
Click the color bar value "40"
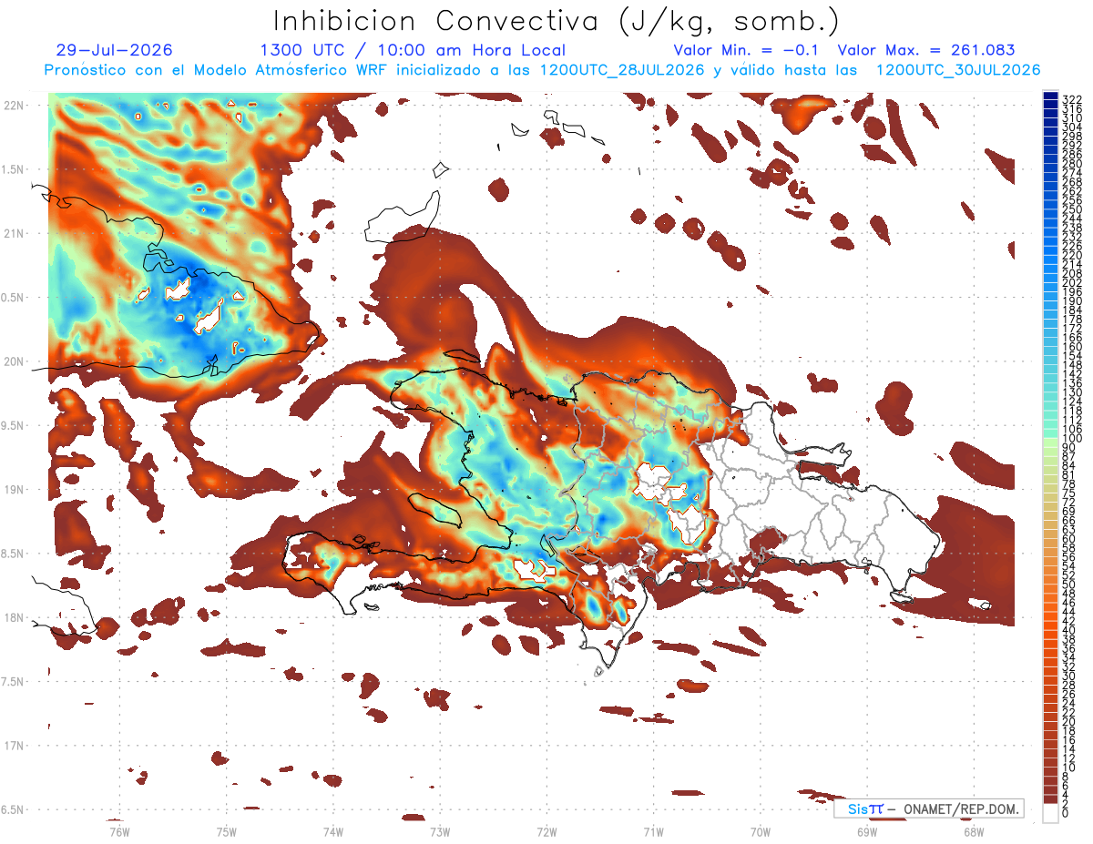click(1069, 630)
